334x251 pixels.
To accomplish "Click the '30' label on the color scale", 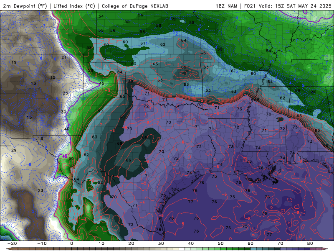I will (161, 243).
